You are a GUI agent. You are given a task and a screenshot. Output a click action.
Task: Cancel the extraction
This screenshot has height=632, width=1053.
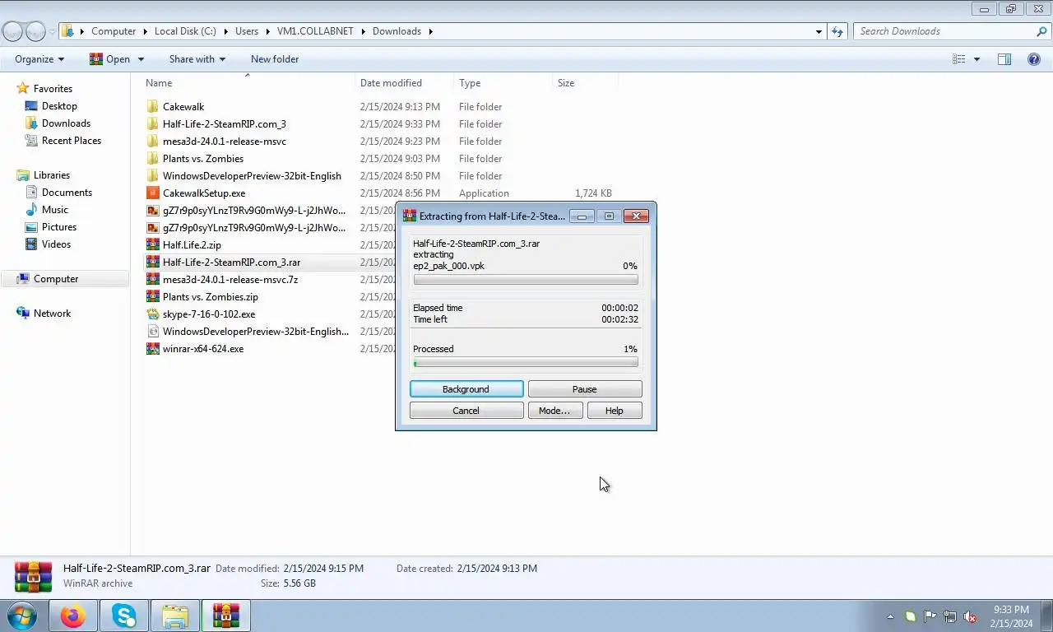[x=466, y=411]
